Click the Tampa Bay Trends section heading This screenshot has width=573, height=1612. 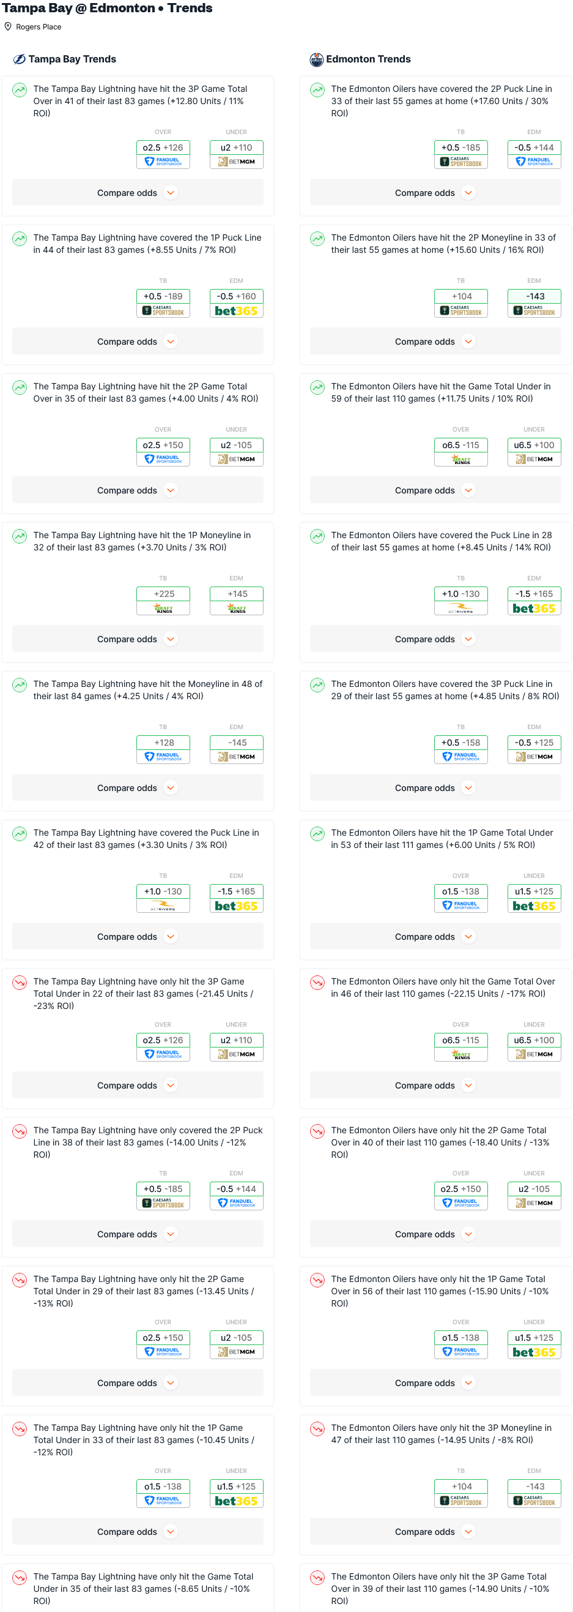click(72, 59)
